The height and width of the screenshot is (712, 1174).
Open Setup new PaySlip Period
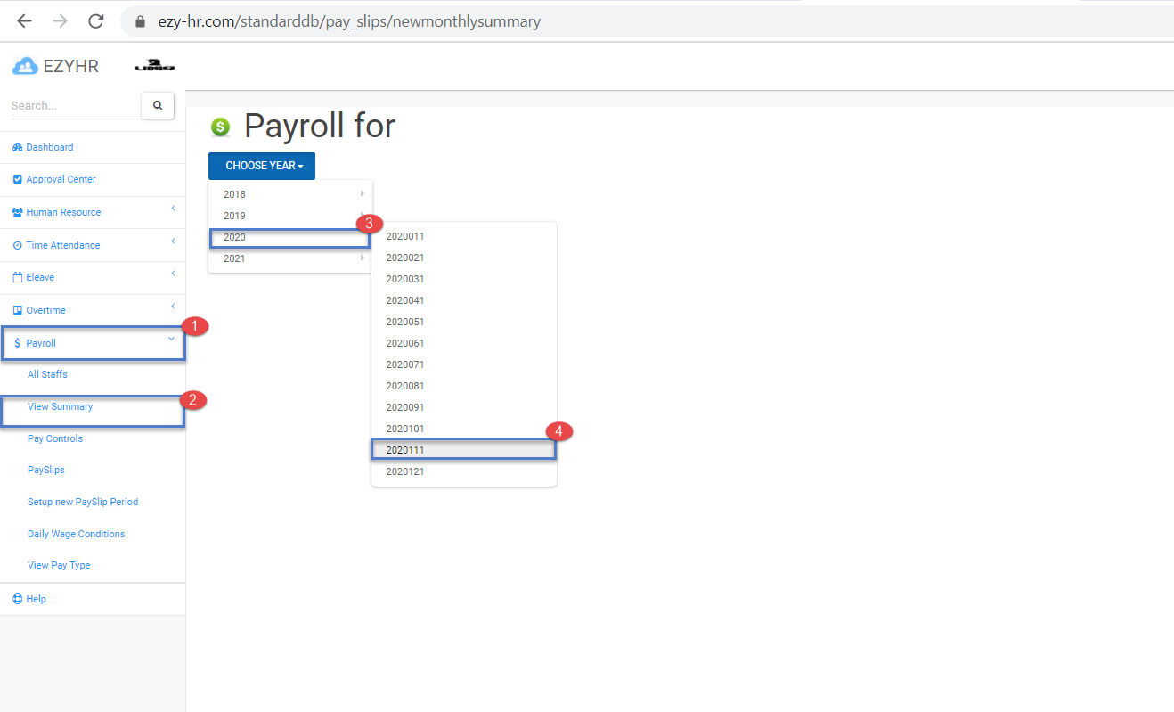point(82,502)
